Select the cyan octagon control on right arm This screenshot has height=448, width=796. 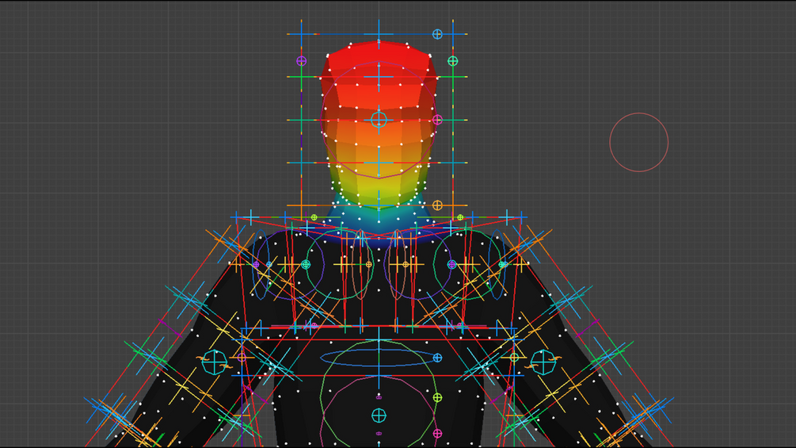(x=543, y=362)
